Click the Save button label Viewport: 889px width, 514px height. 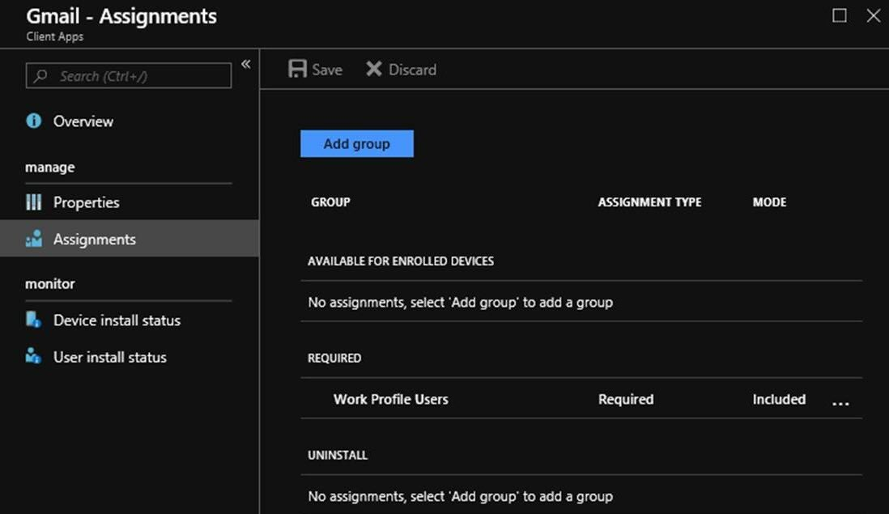click(x=327, y=70)
